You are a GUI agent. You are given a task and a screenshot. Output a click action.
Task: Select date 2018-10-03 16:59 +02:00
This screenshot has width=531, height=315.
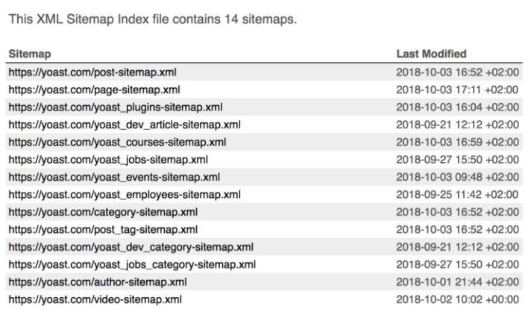point(457,143)
